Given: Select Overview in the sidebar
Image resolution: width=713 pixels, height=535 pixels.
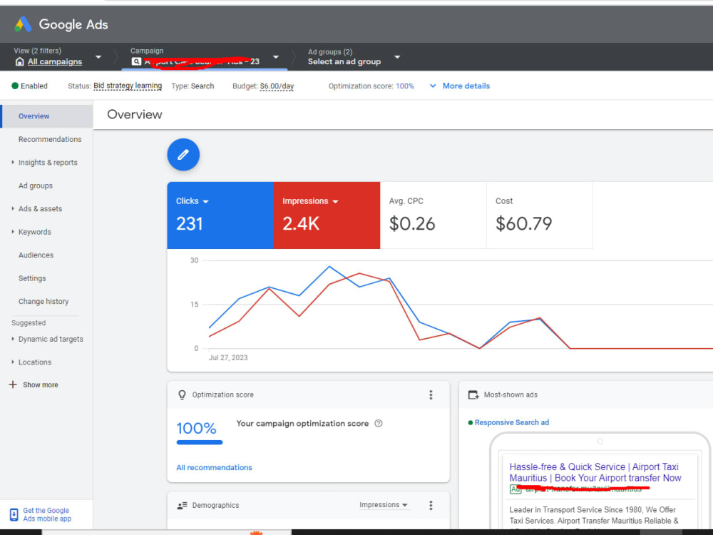Looking at the screenshot, I should click(47, 116).
